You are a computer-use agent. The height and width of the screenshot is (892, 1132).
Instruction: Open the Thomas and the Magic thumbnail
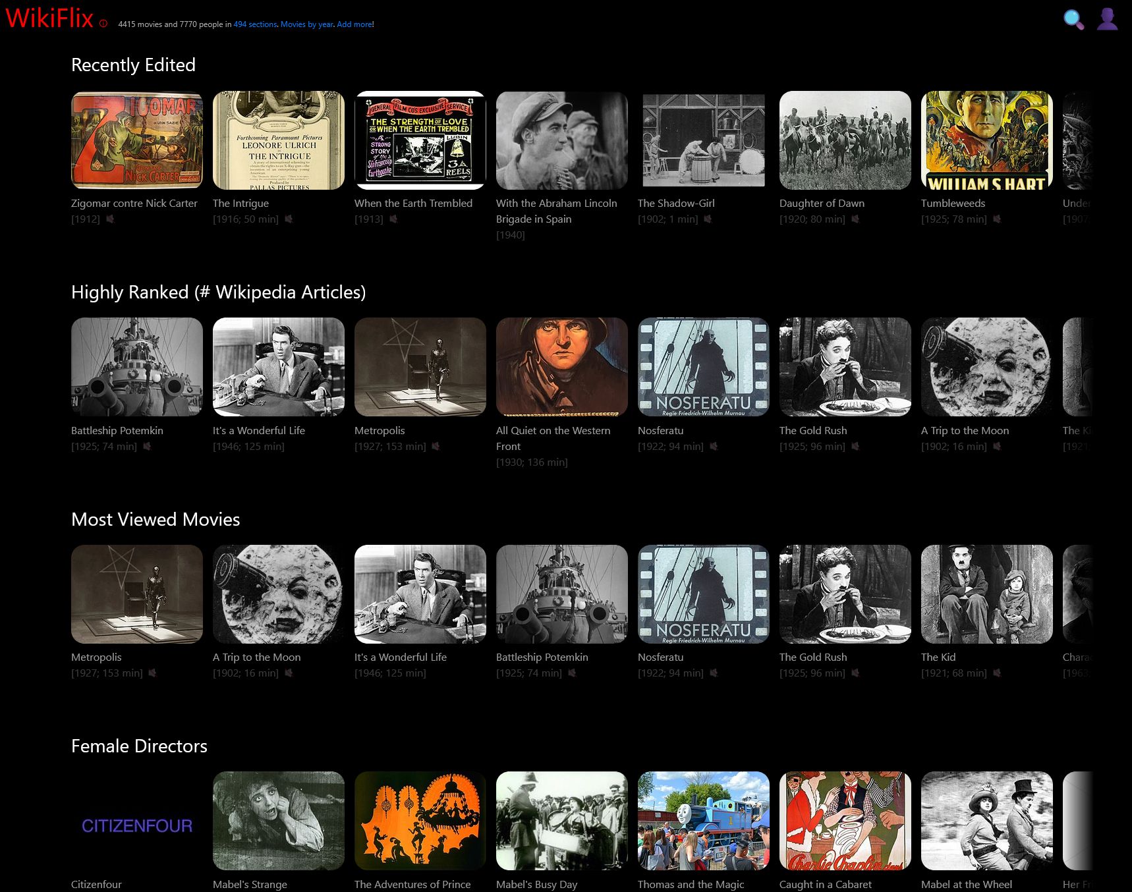click(x=704, y=821)
